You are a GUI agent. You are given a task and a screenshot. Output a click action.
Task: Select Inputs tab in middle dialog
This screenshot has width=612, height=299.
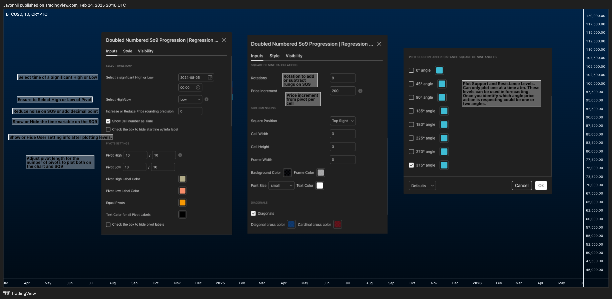[x=257, y=56]
